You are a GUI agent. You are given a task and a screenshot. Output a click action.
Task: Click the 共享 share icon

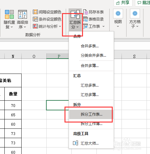tap(118, 3)
